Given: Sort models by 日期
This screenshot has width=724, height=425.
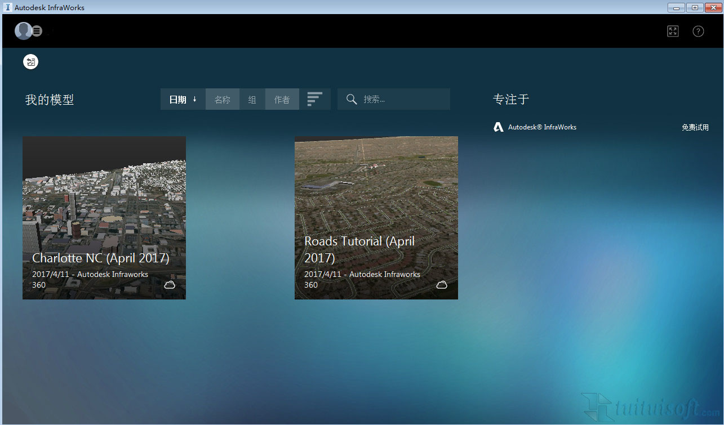Looking at the screenshot, I should tap(183, 100).
